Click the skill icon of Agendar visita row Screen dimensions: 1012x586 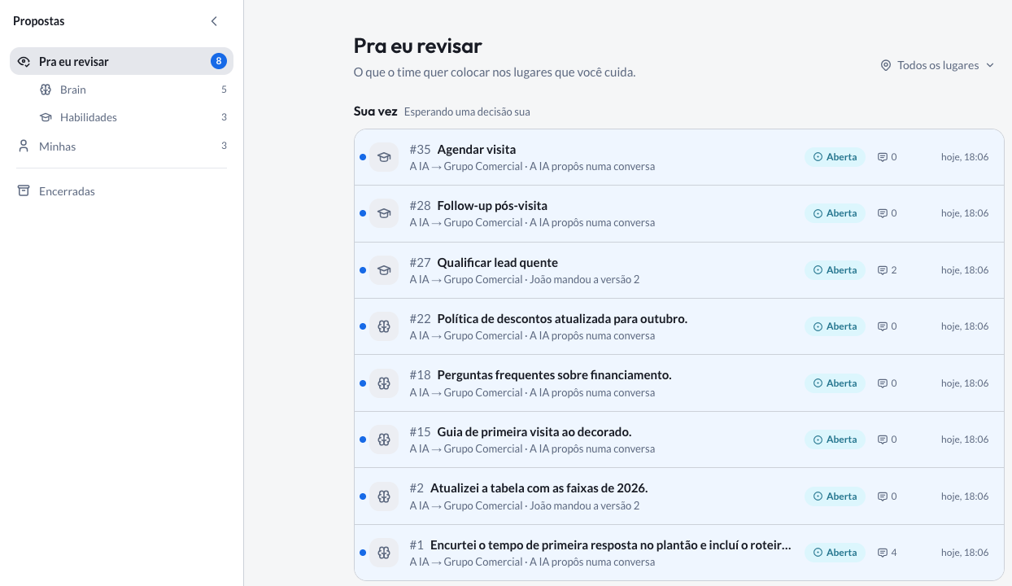pos(384,157)
